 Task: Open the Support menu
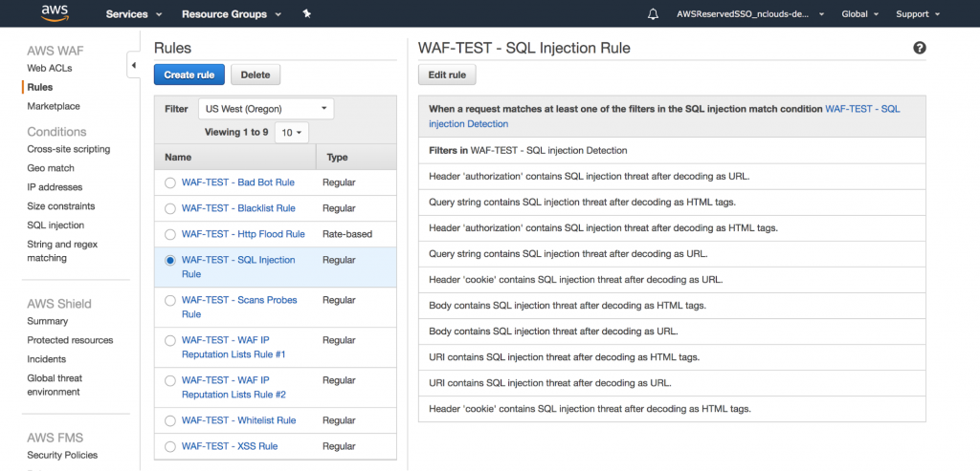click(917, 14)
